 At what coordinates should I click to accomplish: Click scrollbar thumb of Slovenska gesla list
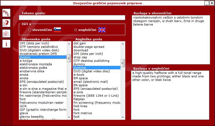click(69, 58)
